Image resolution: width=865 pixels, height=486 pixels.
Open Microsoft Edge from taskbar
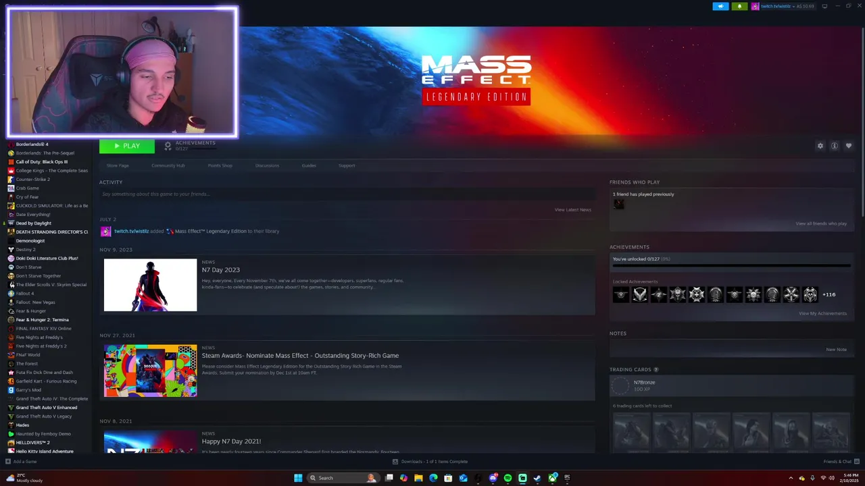click(x=433, y=478)
